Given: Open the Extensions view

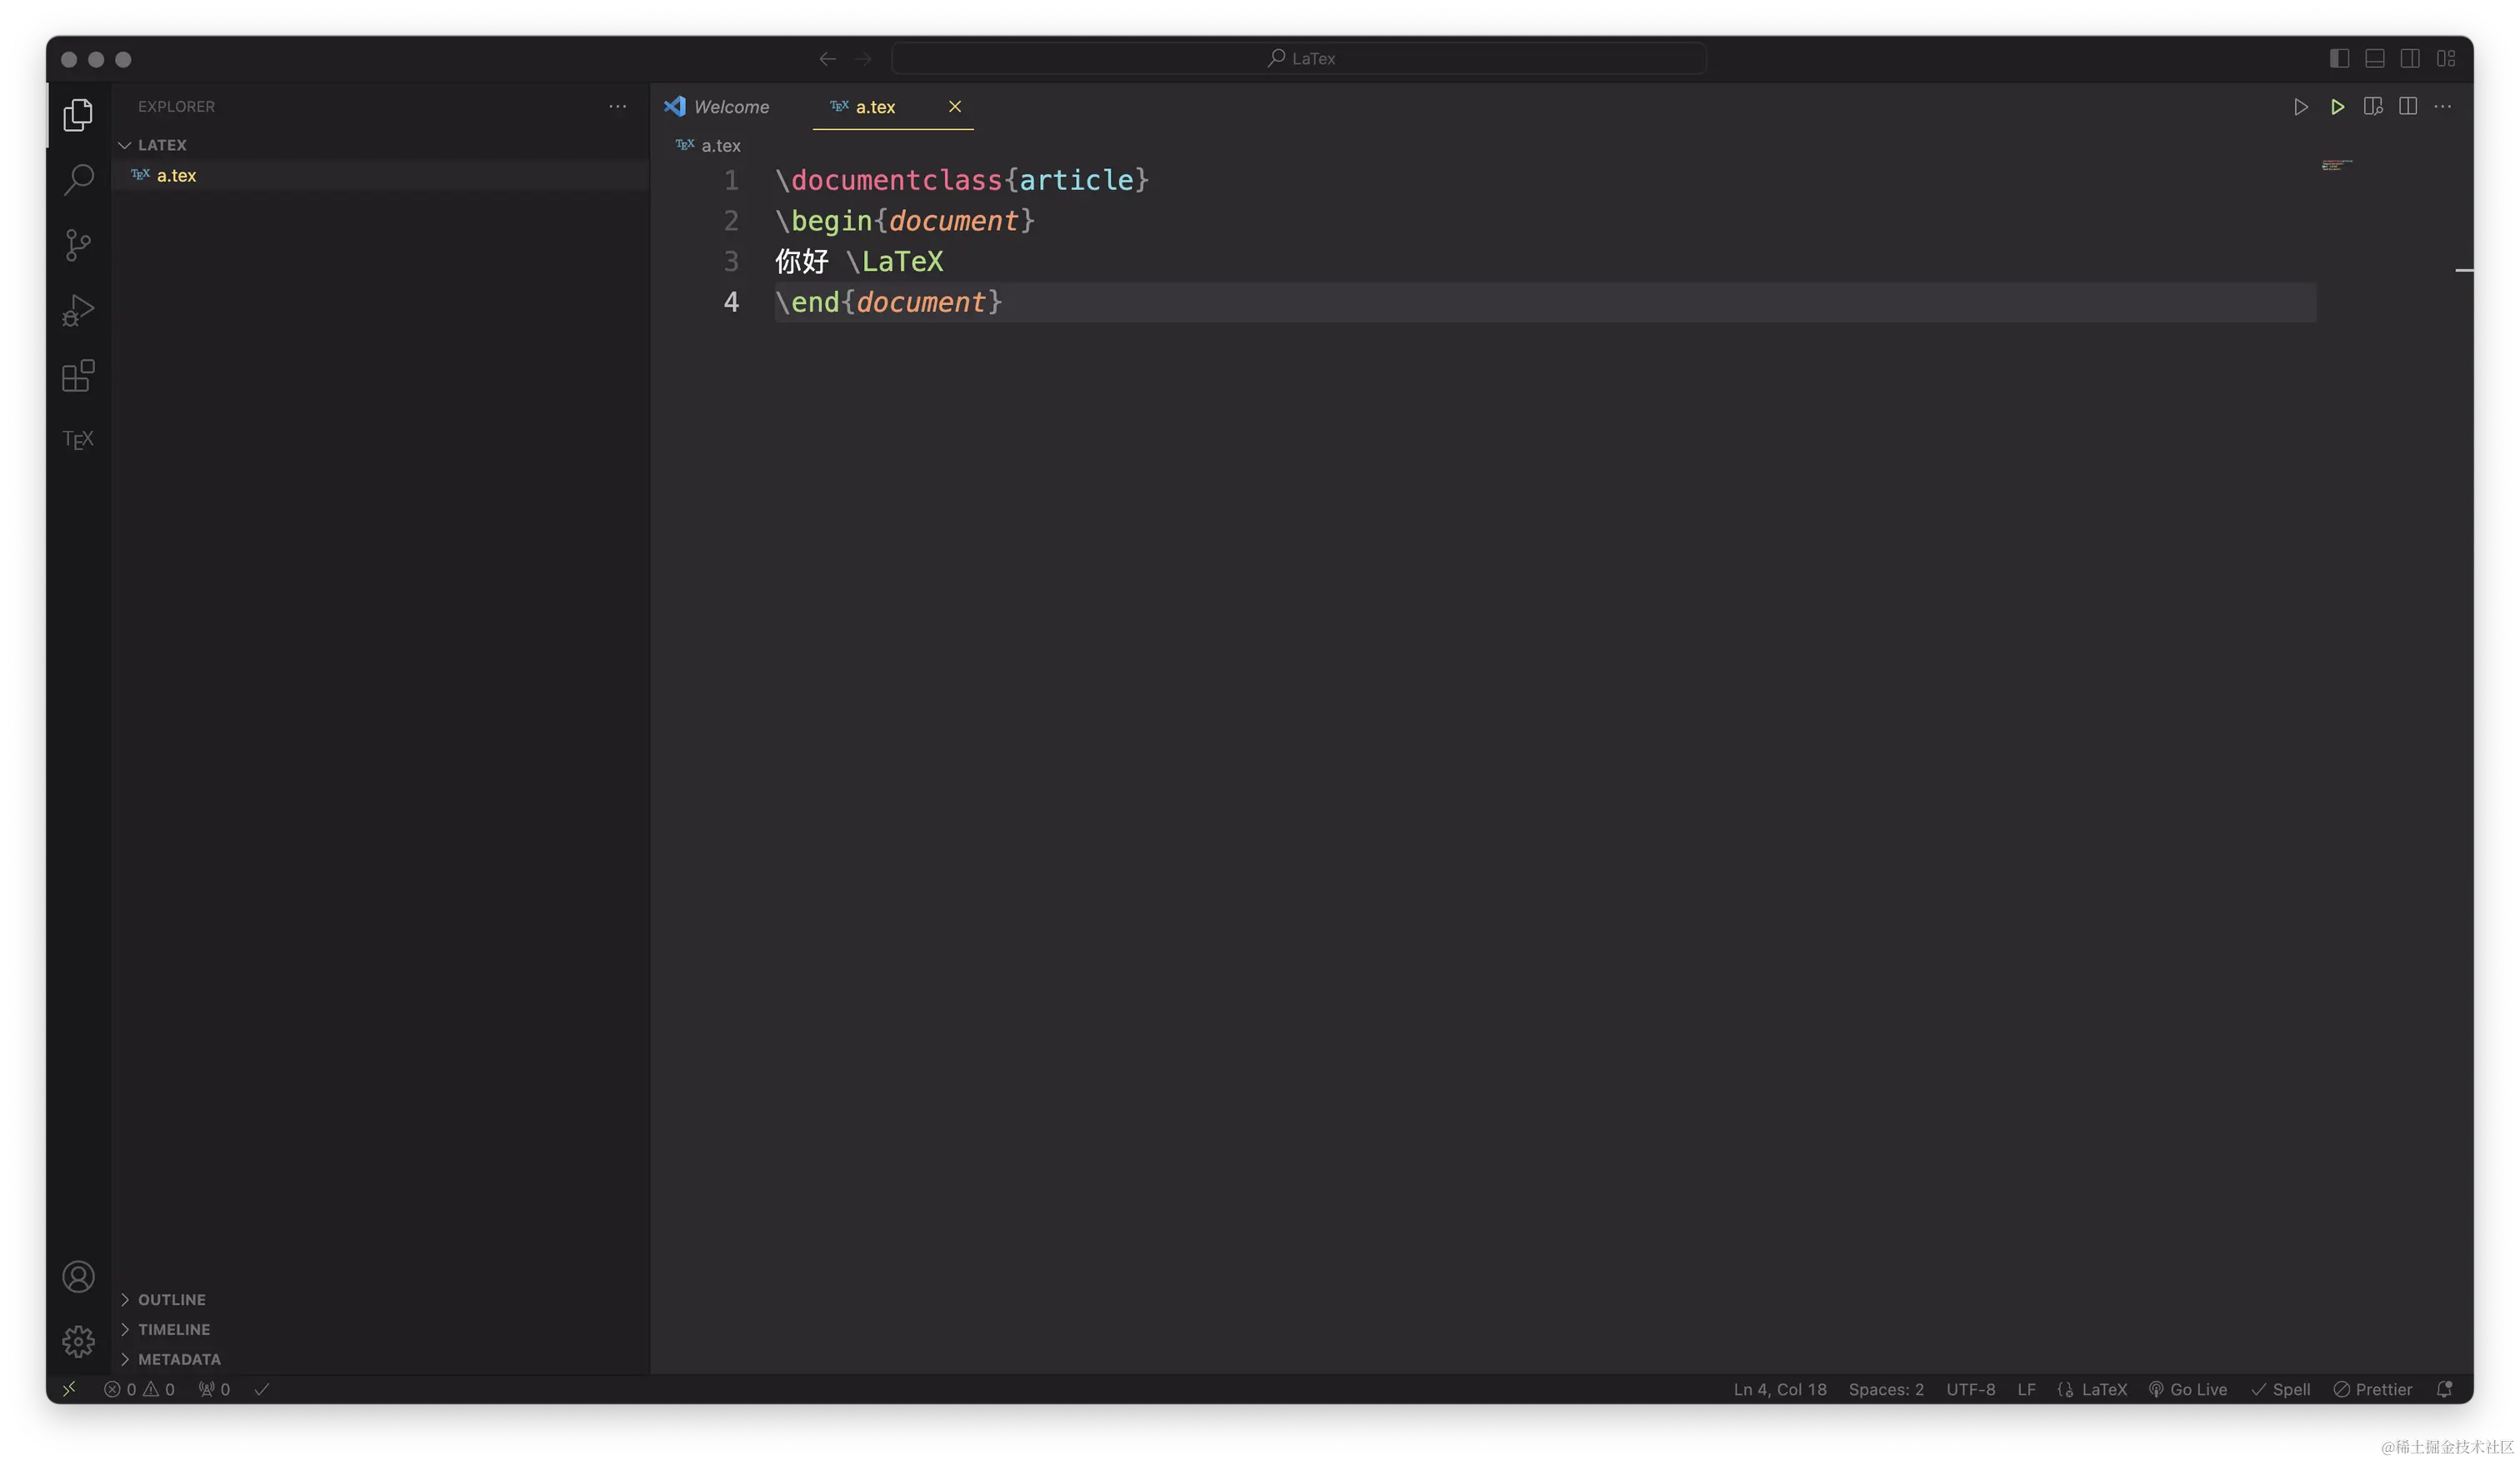Looking at the screenshot, I should [x=78, y=377].
